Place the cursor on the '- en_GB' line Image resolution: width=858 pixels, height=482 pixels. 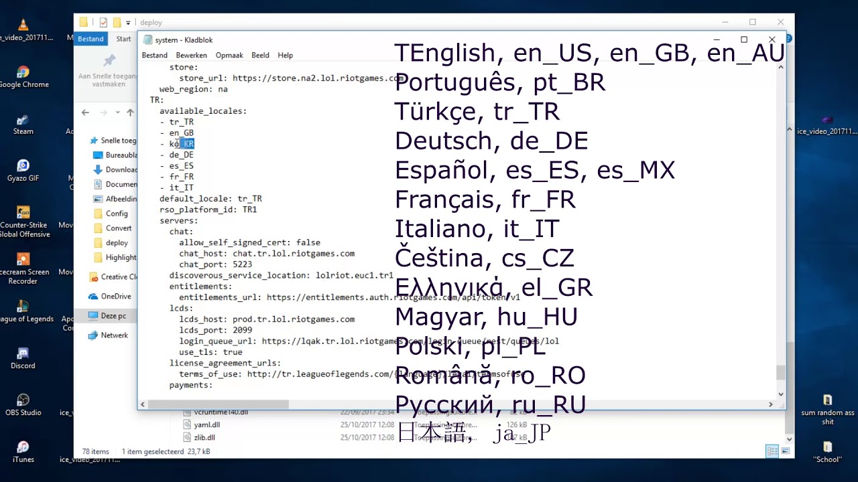pos(177,133)
